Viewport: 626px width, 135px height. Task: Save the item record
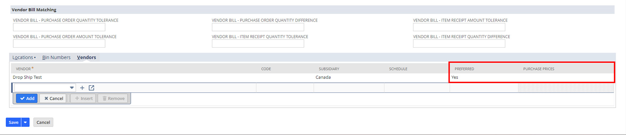[14, 122]
